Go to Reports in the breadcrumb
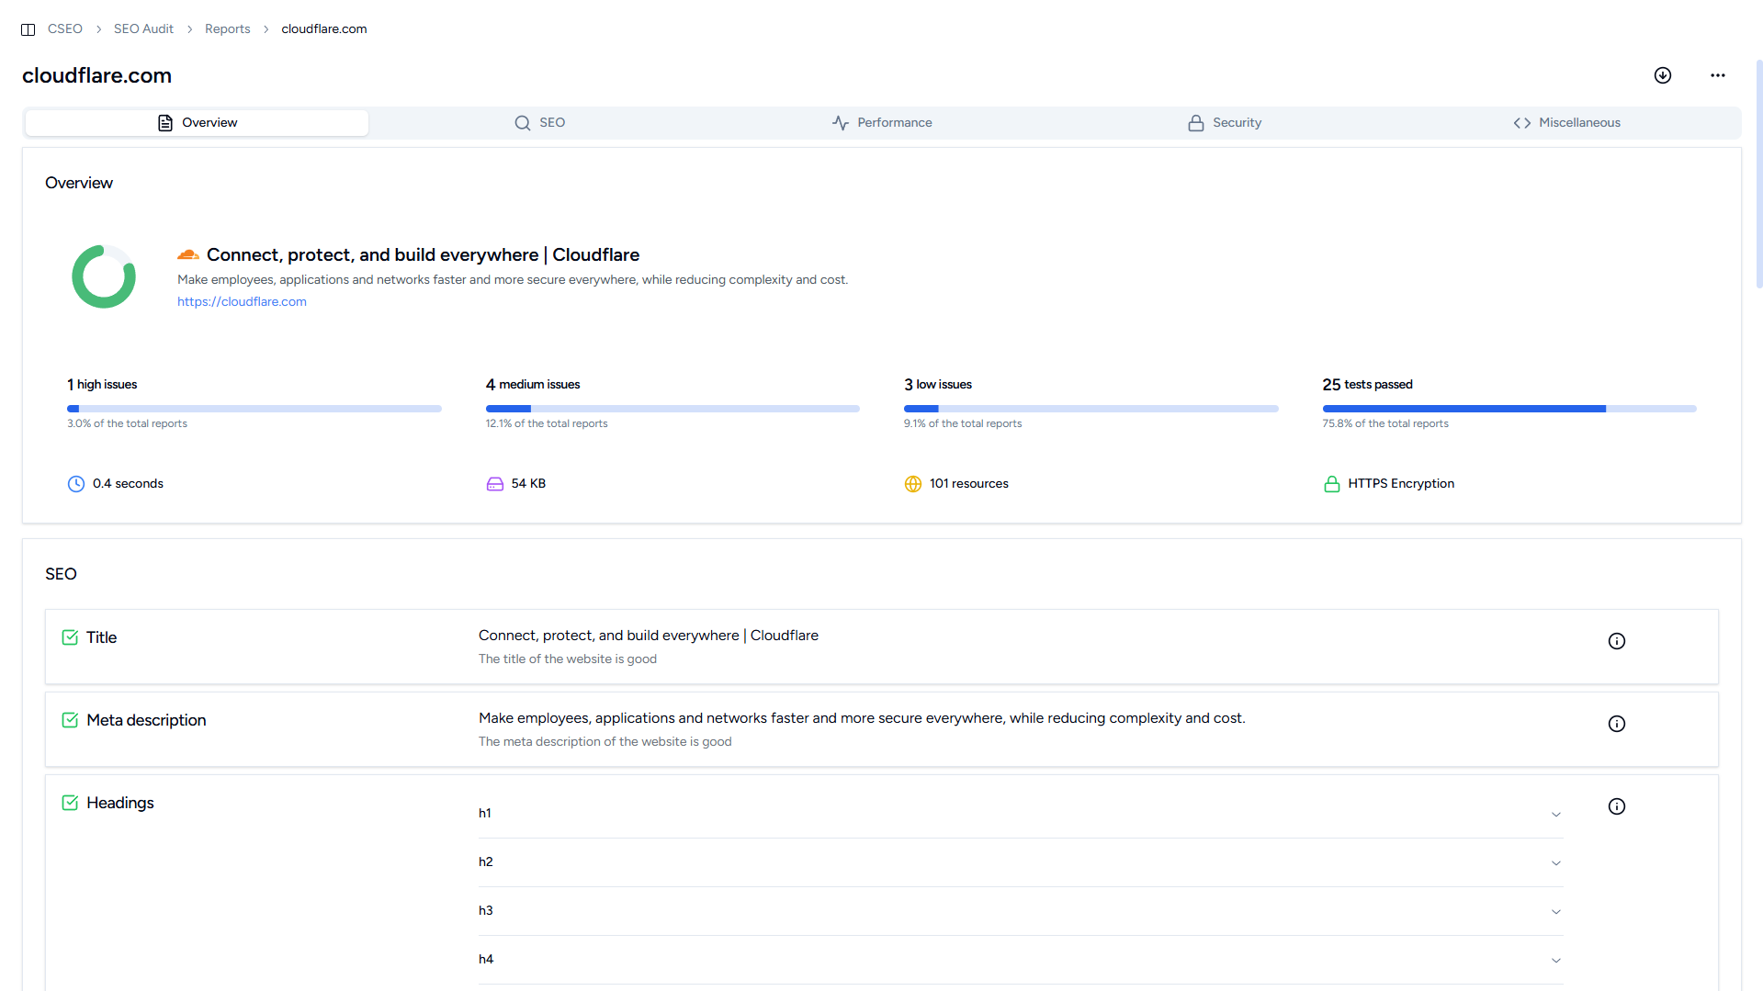The height and width of the screenshot is (991, 1763). 227,29
